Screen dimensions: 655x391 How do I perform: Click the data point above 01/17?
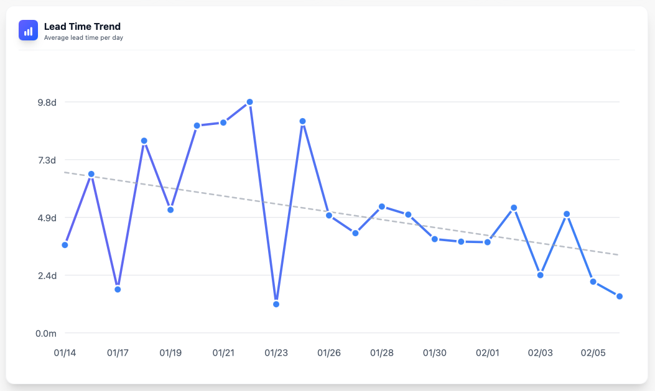(118, 290)
